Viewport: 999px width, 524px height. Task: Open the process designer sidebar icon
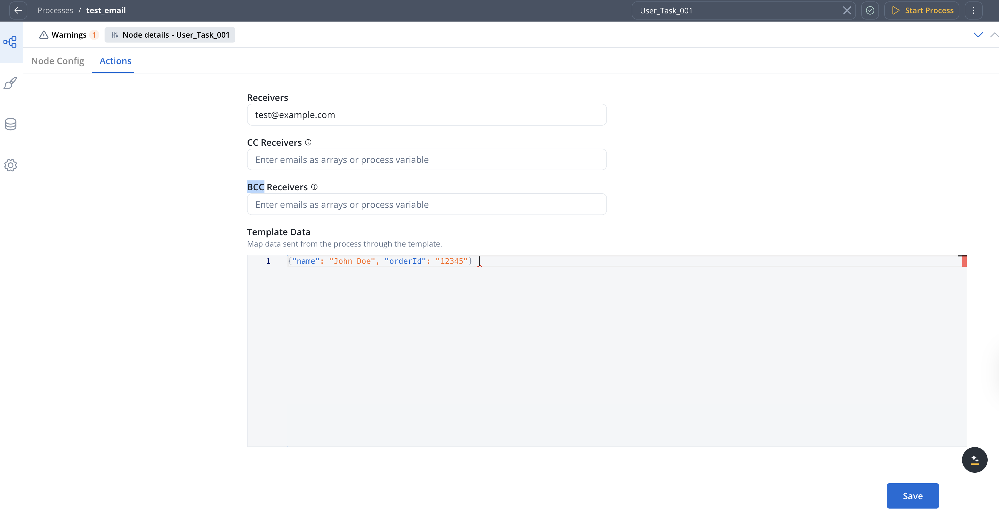10,42
